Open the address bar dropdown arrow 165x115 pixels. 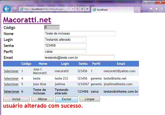(x=73, y=9)
